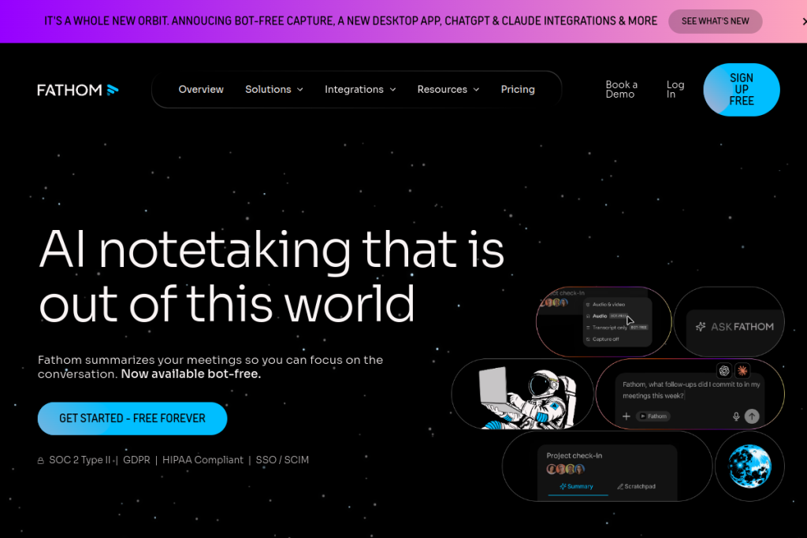Image resolution: width=807 pixels, height=538 pixels.
Task: Click the Fathom chip in the chat box
Action: click(653, 416)
